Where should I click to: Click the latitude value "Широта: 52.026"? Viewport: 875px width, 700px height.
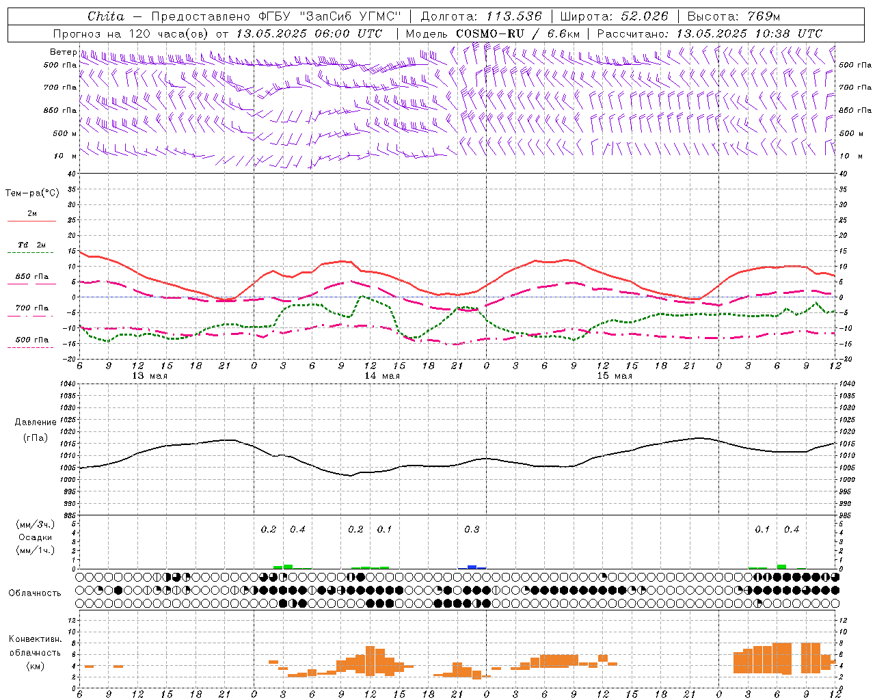click(614, 16)
